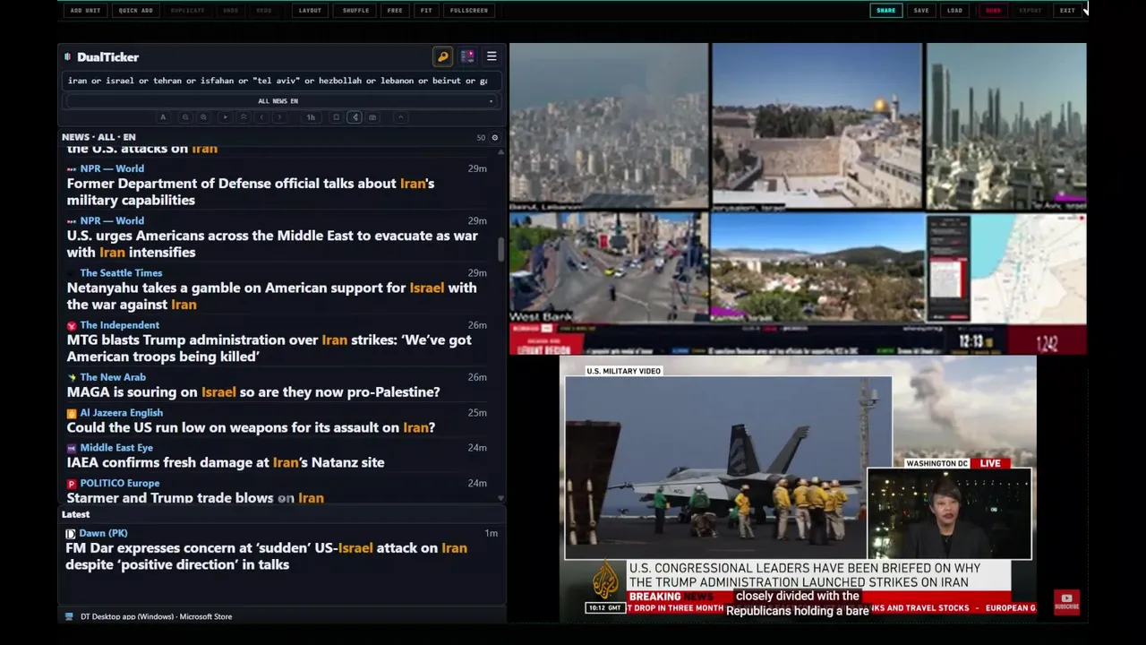Click the ADD UNIT button
The height and width of the screenshot is (645, 1146).
point(85,11)
